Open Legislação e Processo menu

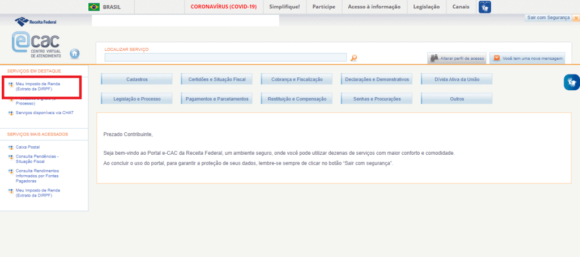coord(137,99)
